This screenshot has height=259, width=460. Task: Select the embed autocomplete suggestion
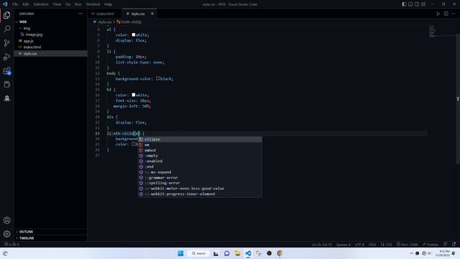point(200,150)
